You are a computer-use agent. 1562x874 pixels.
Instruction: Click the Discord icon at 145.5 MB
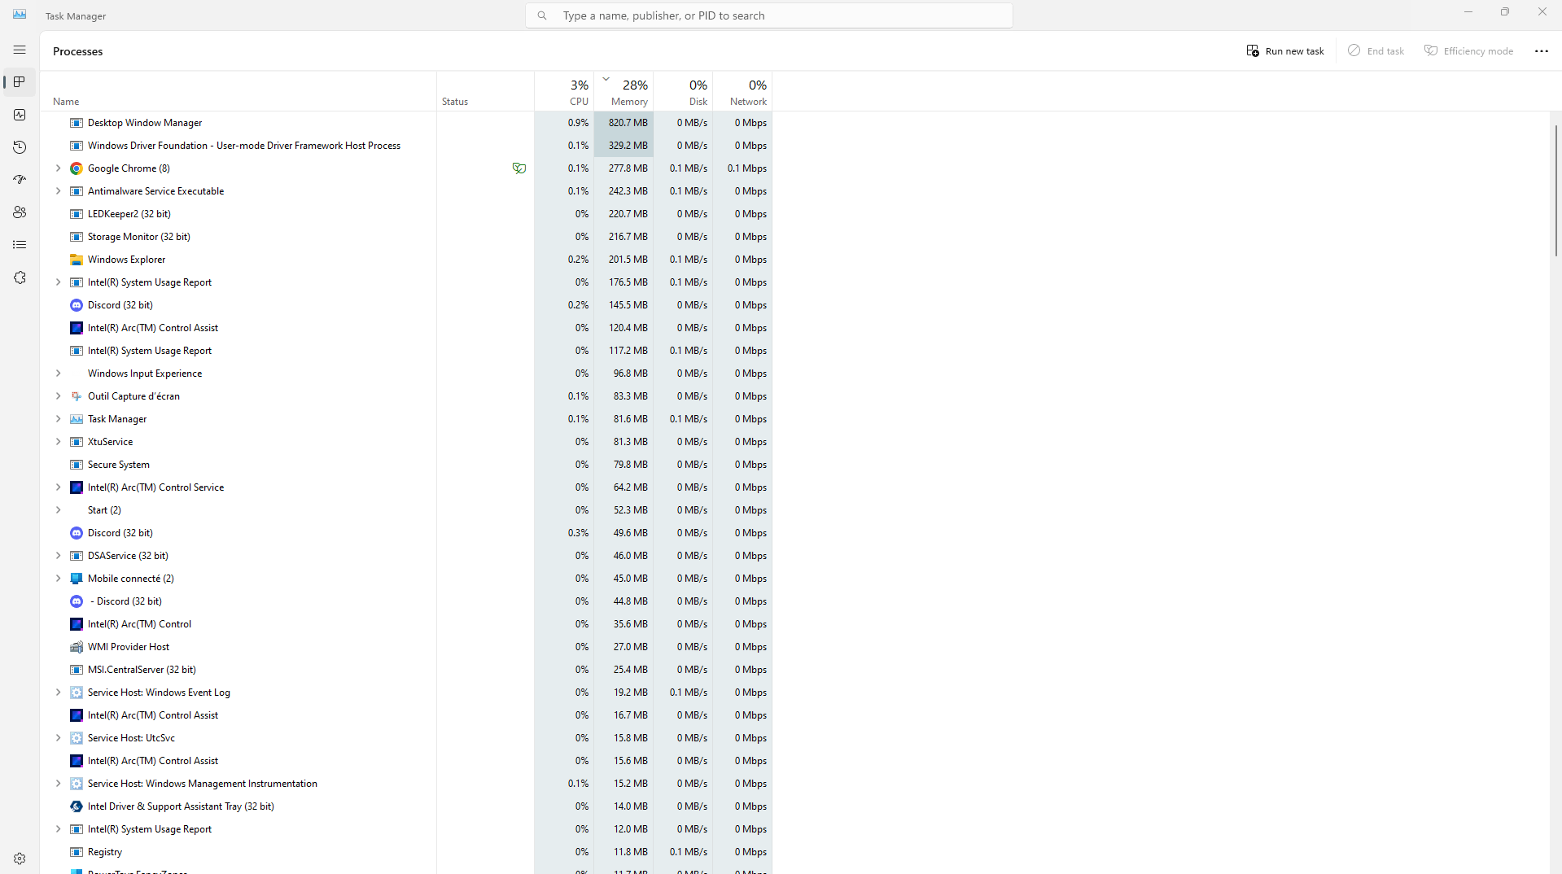click(77, 305)
